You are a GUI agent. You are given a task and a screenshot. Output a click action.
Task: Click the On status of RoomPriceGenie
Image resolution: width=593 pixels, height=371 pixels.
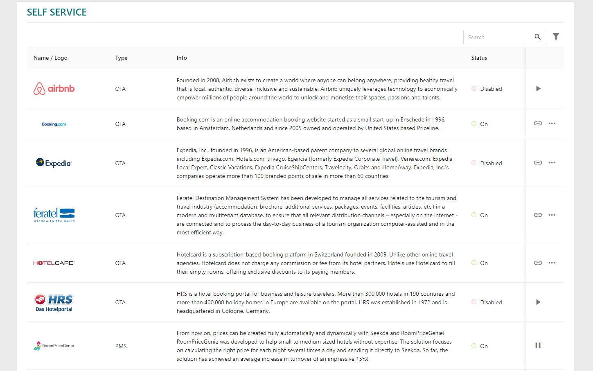point(480,346)
